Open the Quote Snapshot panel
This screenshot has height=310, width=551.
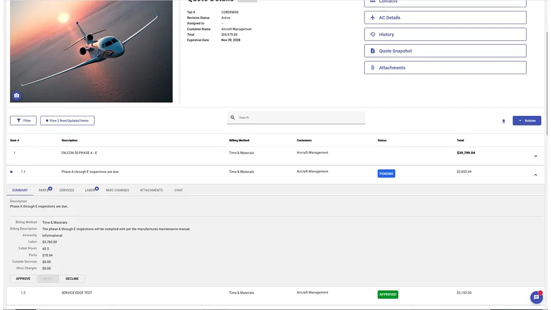[445, 51]
